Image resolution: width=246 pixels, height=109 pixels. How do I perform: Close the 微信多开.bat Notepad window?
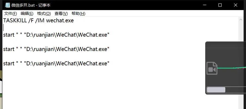coord(235,5)
